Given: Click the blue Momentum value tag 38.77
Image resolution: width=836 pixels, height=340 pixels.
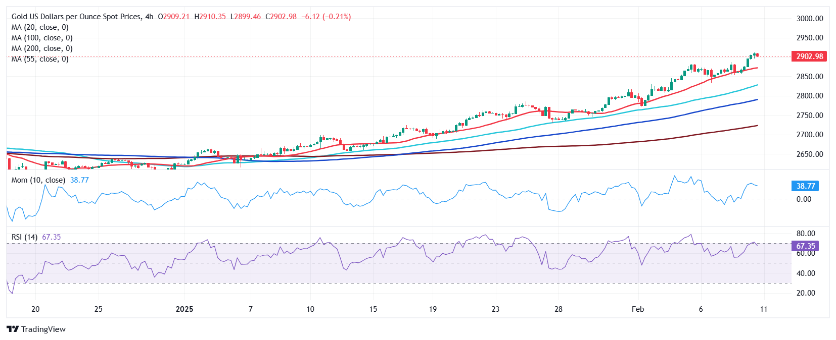Looking at the screenshot, I should [806, 186].
